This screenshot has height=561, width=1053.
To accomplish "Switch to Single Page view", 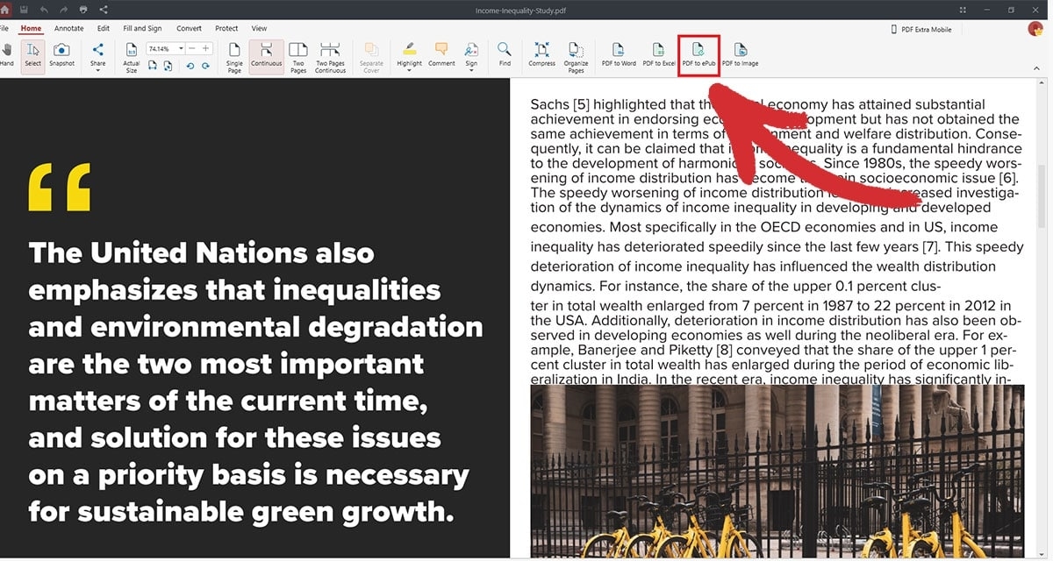I will [234, 56].
